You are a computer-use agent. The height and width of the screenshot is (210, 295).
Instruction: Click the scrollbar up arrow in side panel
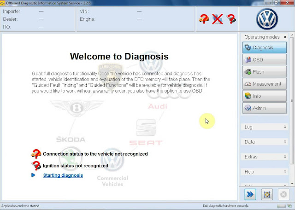tap(292, 35)
